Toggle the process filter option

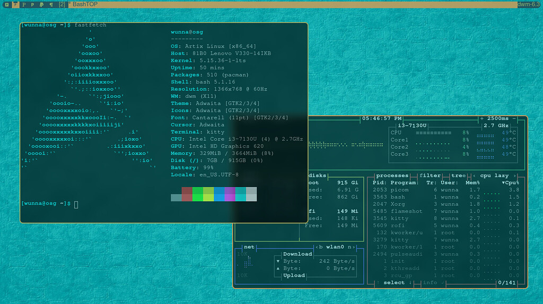430,176
